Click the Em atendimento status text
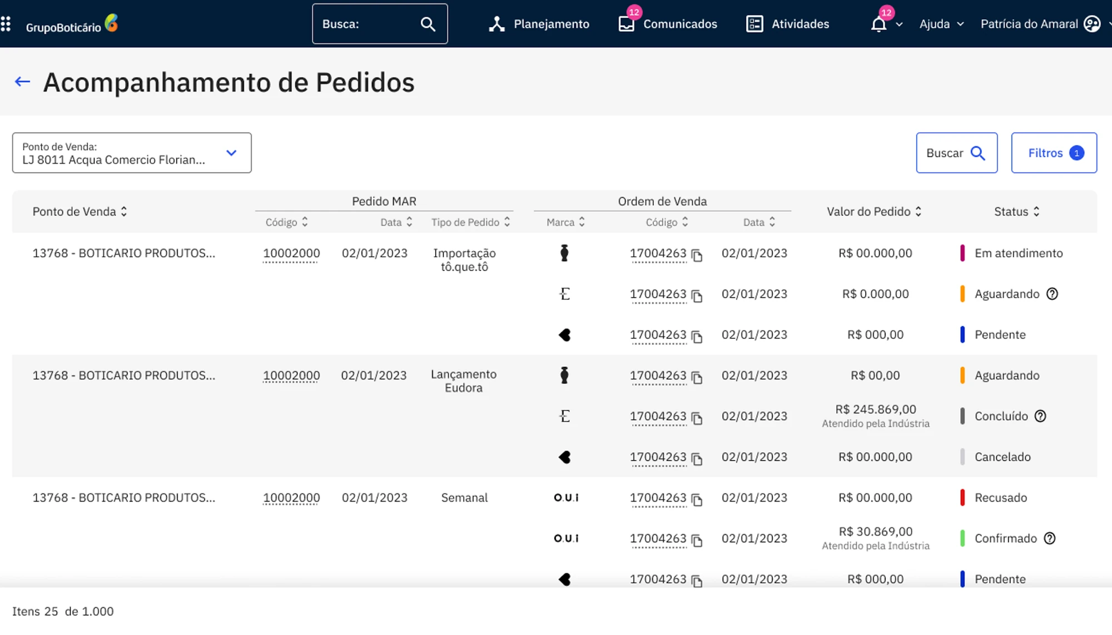The height and width of the screenshot is (635, 1112). pos(1018,253)
